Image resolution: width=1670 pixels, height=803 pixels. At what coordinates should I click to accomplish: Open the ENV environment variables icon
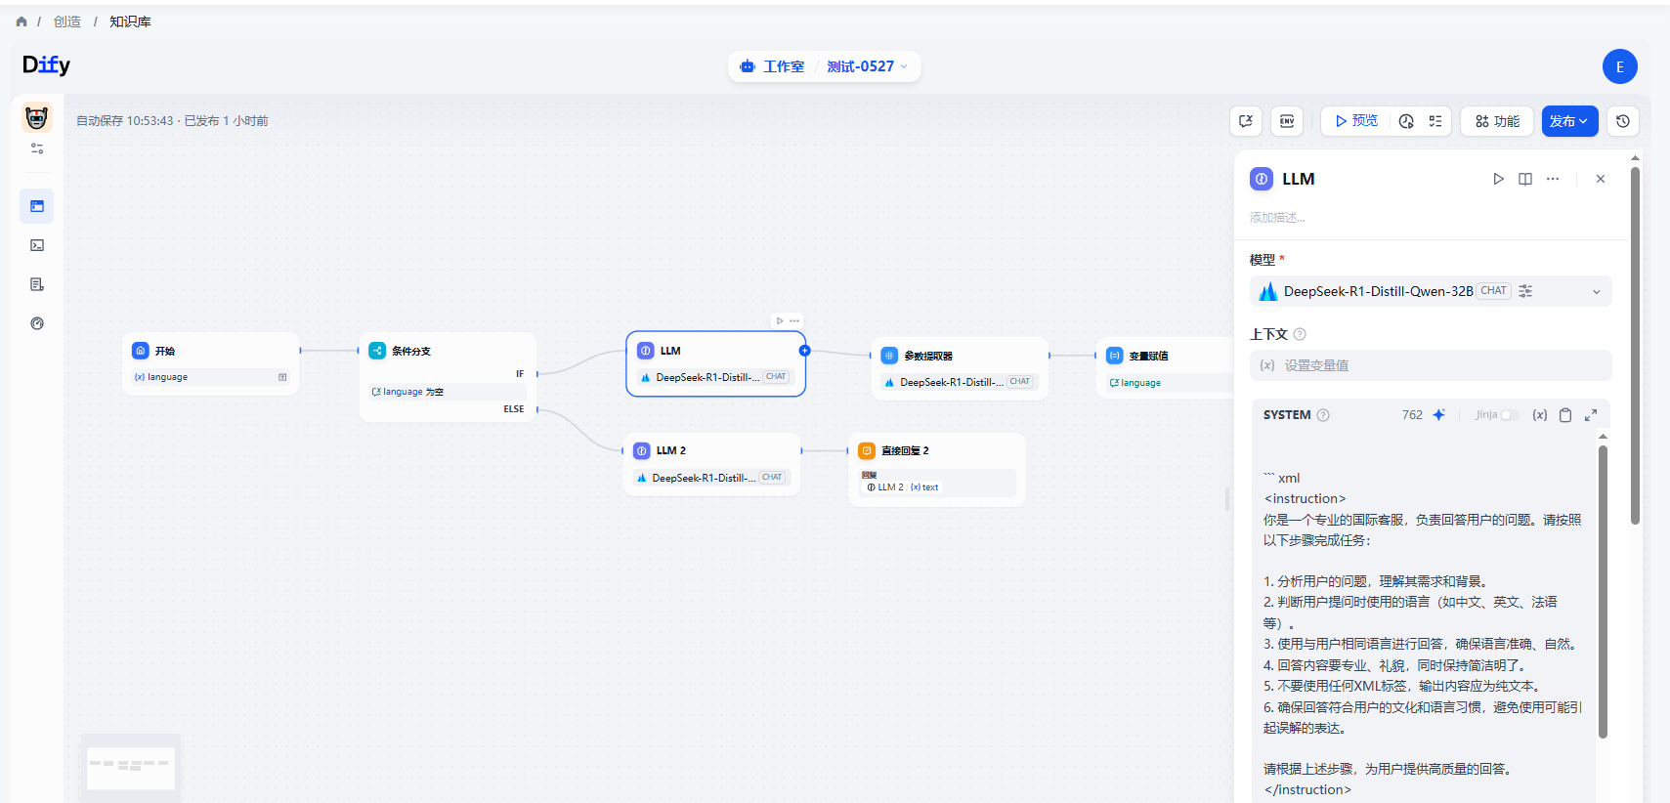coord(1287,121)
